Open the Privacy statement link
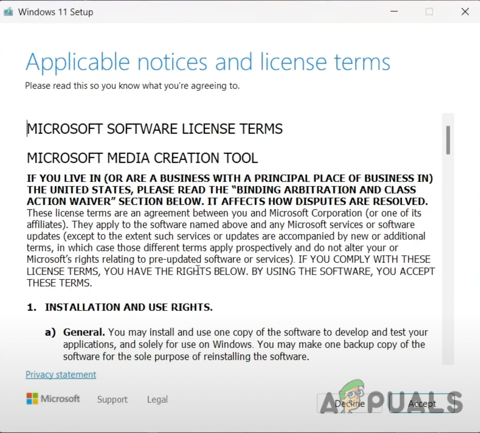 [61, 374]
